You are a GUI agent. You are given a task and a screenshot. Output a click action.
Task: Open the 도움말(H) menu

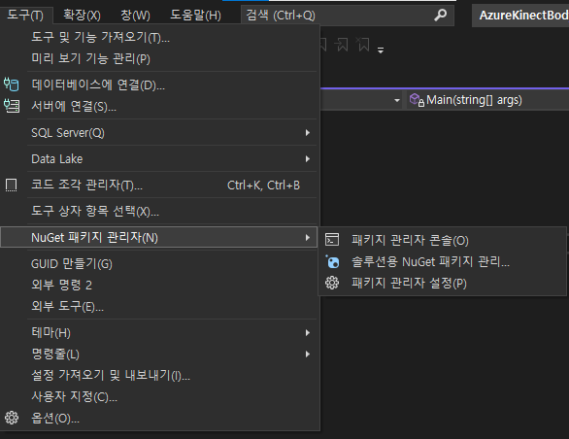point(195,16)
